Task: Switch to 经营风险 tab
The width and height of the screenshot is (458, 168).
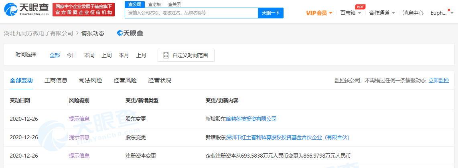Action: pyautogui.click(x=125, y=81)
